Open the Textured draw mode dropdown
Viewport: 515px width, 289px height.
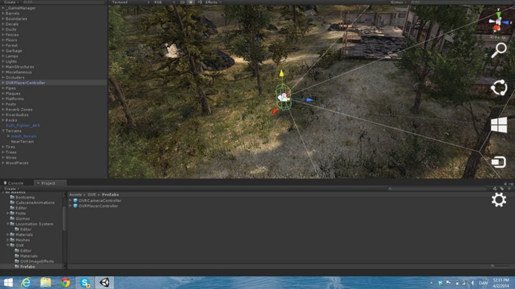point(131,2)
